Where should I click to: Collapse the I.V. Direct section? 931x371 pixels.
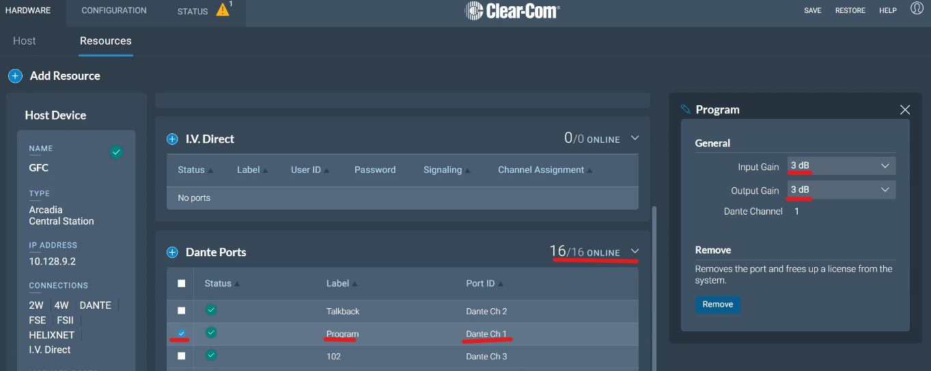point(635,138)
